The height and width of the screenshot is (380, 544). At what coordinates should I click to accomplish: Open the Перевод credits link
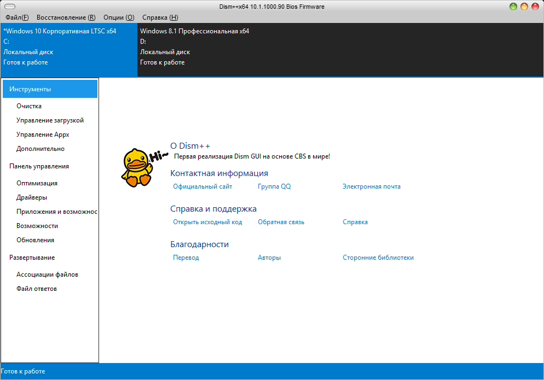[x=186, y=258]
